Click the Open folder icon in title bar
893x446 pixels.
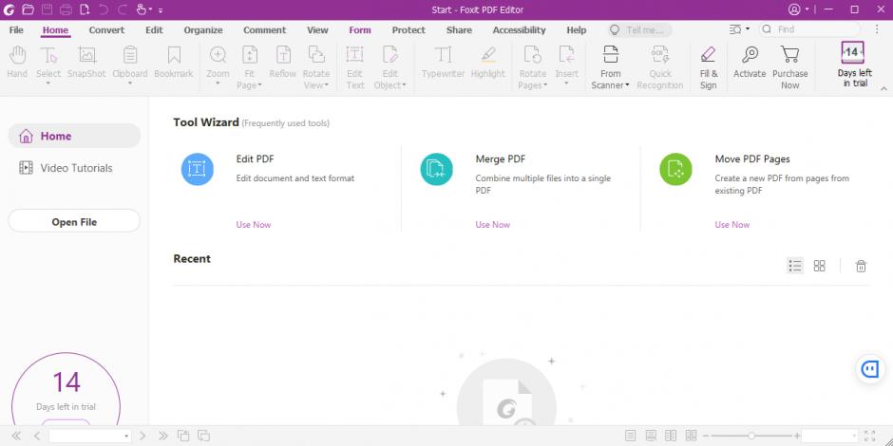pyautogui.click(x=28, y=9)
